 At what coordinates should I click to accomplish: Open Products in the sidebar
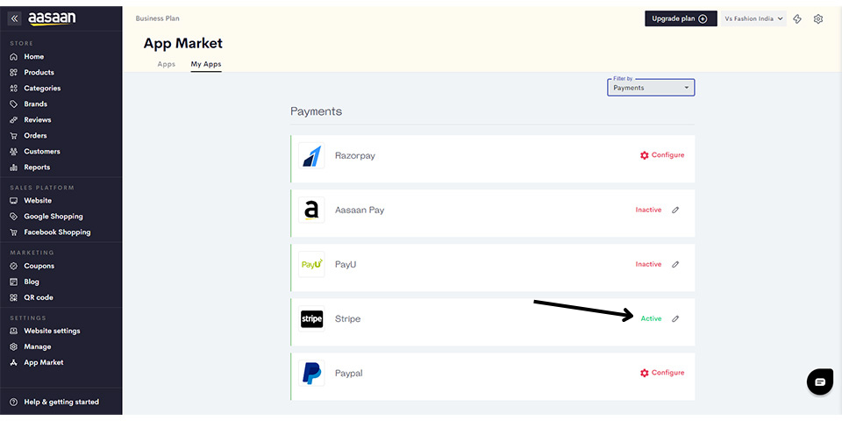point(39,73)
